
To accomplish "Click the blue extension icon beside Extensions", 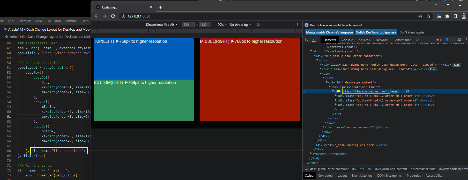I will [x=439, y=16].
